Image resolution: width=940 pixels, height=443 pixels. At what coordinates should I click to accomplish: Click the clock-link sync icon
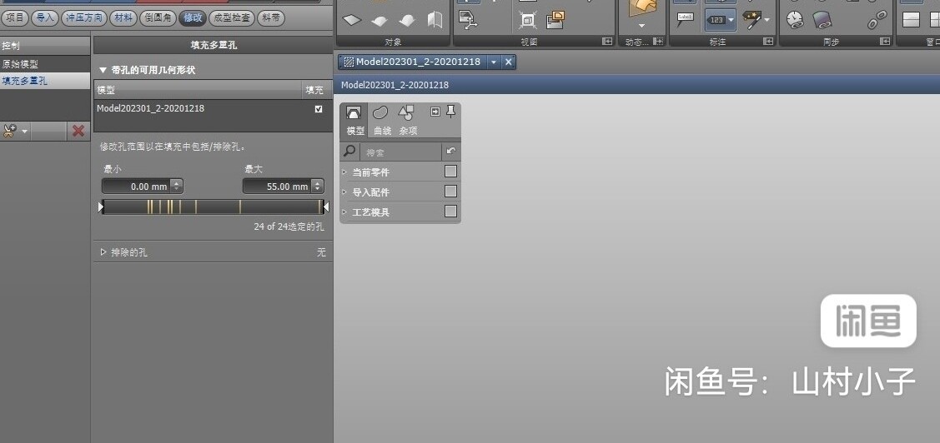(x=795, y=20)
